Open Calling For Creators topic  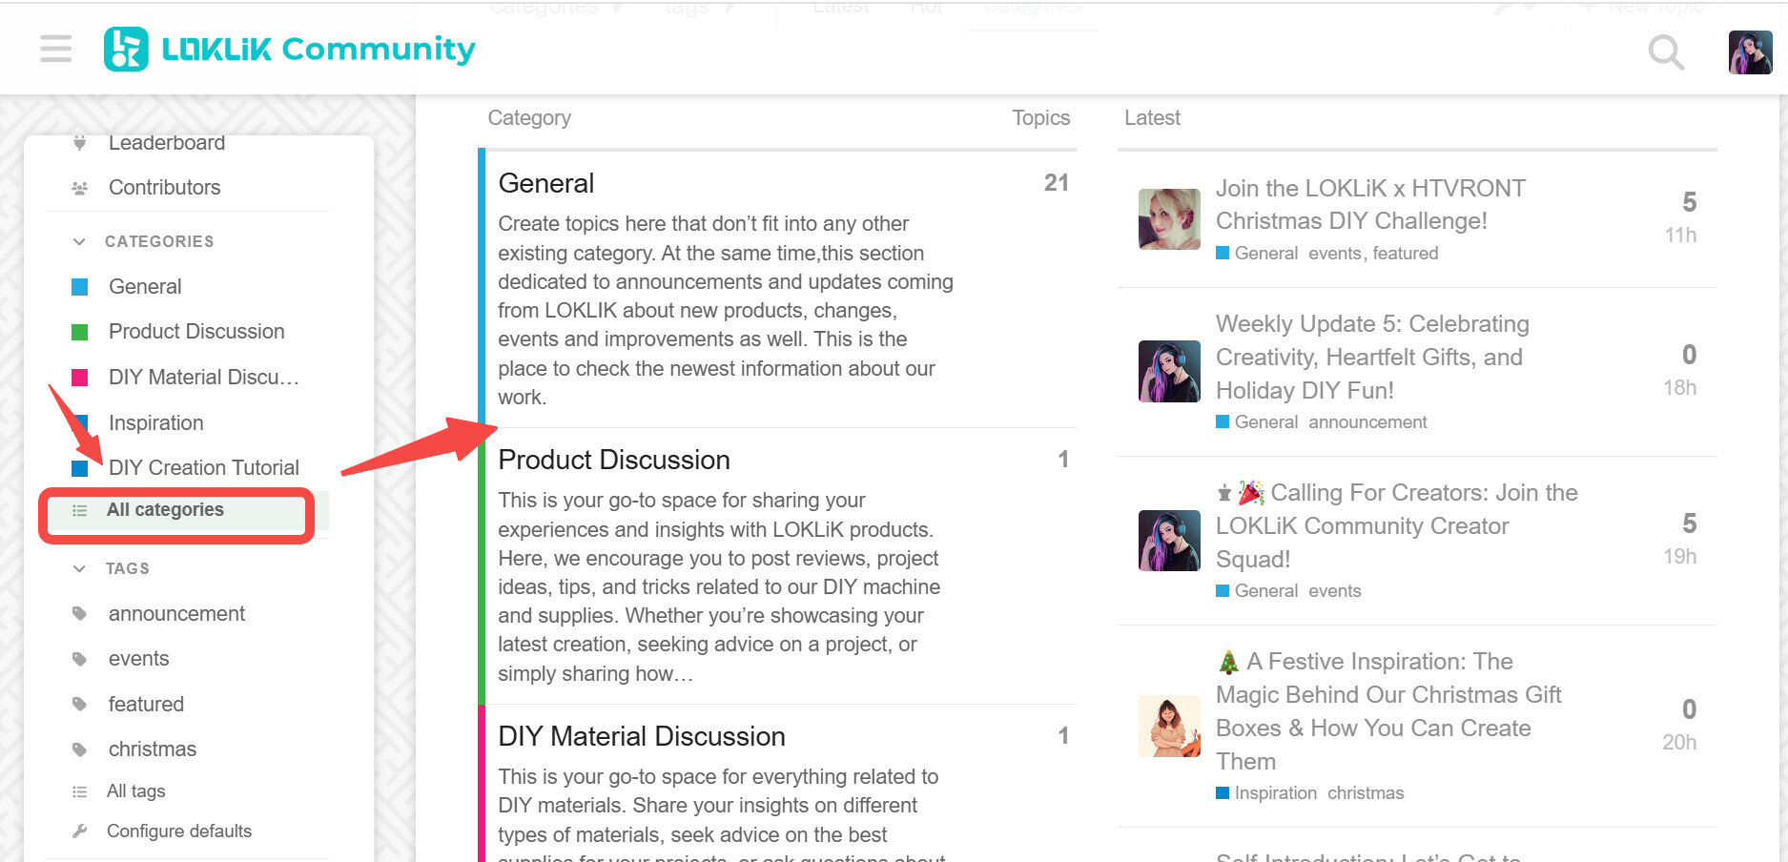coord(1397,525)
